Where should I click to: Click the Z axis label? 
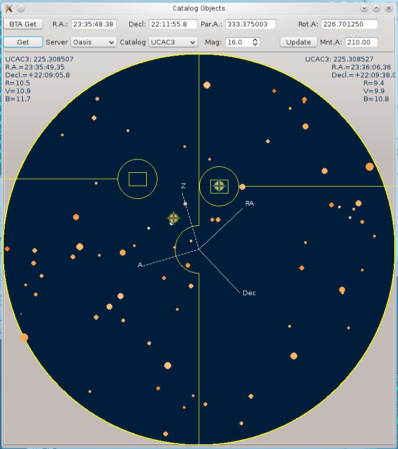coord(183,186)
